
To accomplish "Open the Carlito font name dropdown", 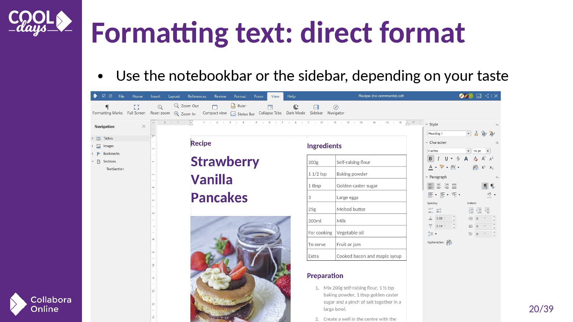I will [x=468, y=151].
